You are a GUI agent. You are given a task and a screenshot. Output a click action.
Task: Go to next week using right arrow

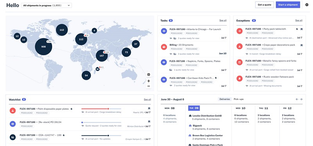click(x=301, y=99)
